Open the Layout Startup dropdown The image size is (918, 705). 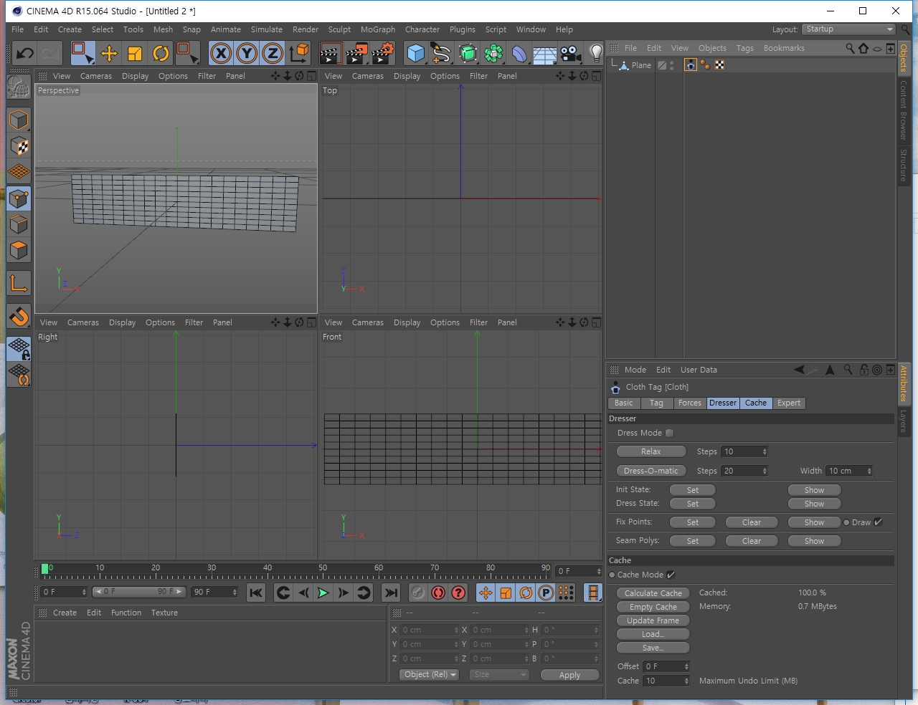848,29
